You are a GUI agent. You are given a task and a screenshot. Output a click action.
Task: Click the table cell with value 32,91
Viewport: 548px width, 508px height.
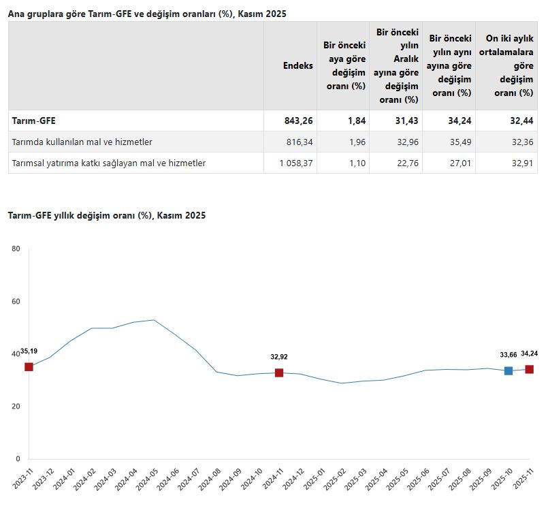tap(520, 163)
